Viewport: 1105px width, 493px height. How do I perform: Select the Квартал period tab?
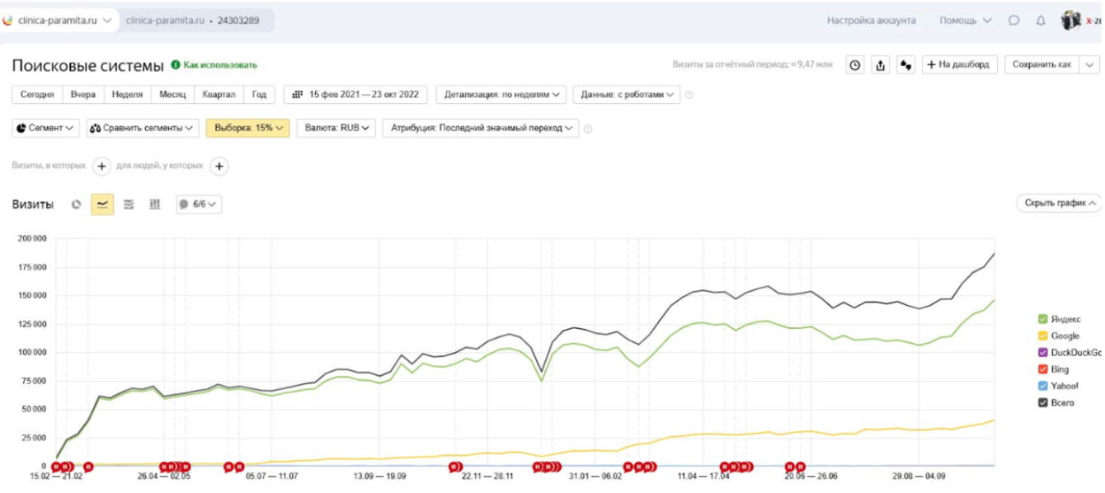[219, 95]
